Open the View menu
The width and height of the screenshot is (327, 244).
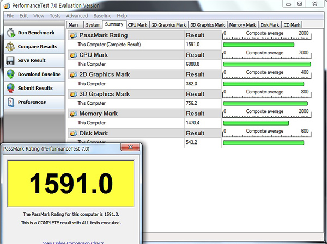39,16
